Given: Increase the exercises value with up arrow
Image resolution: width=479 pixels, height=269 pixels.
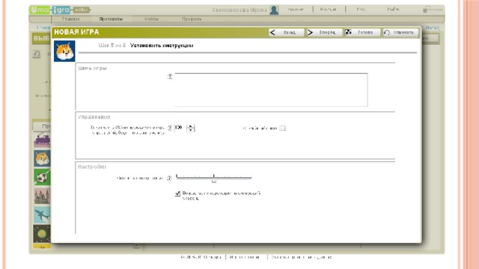Looking at the screenshot, I should (x=191, y=126).
